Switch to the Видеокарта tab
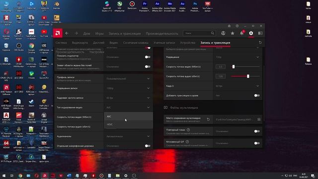The image size is (318, 179). (x=80, y=43)
